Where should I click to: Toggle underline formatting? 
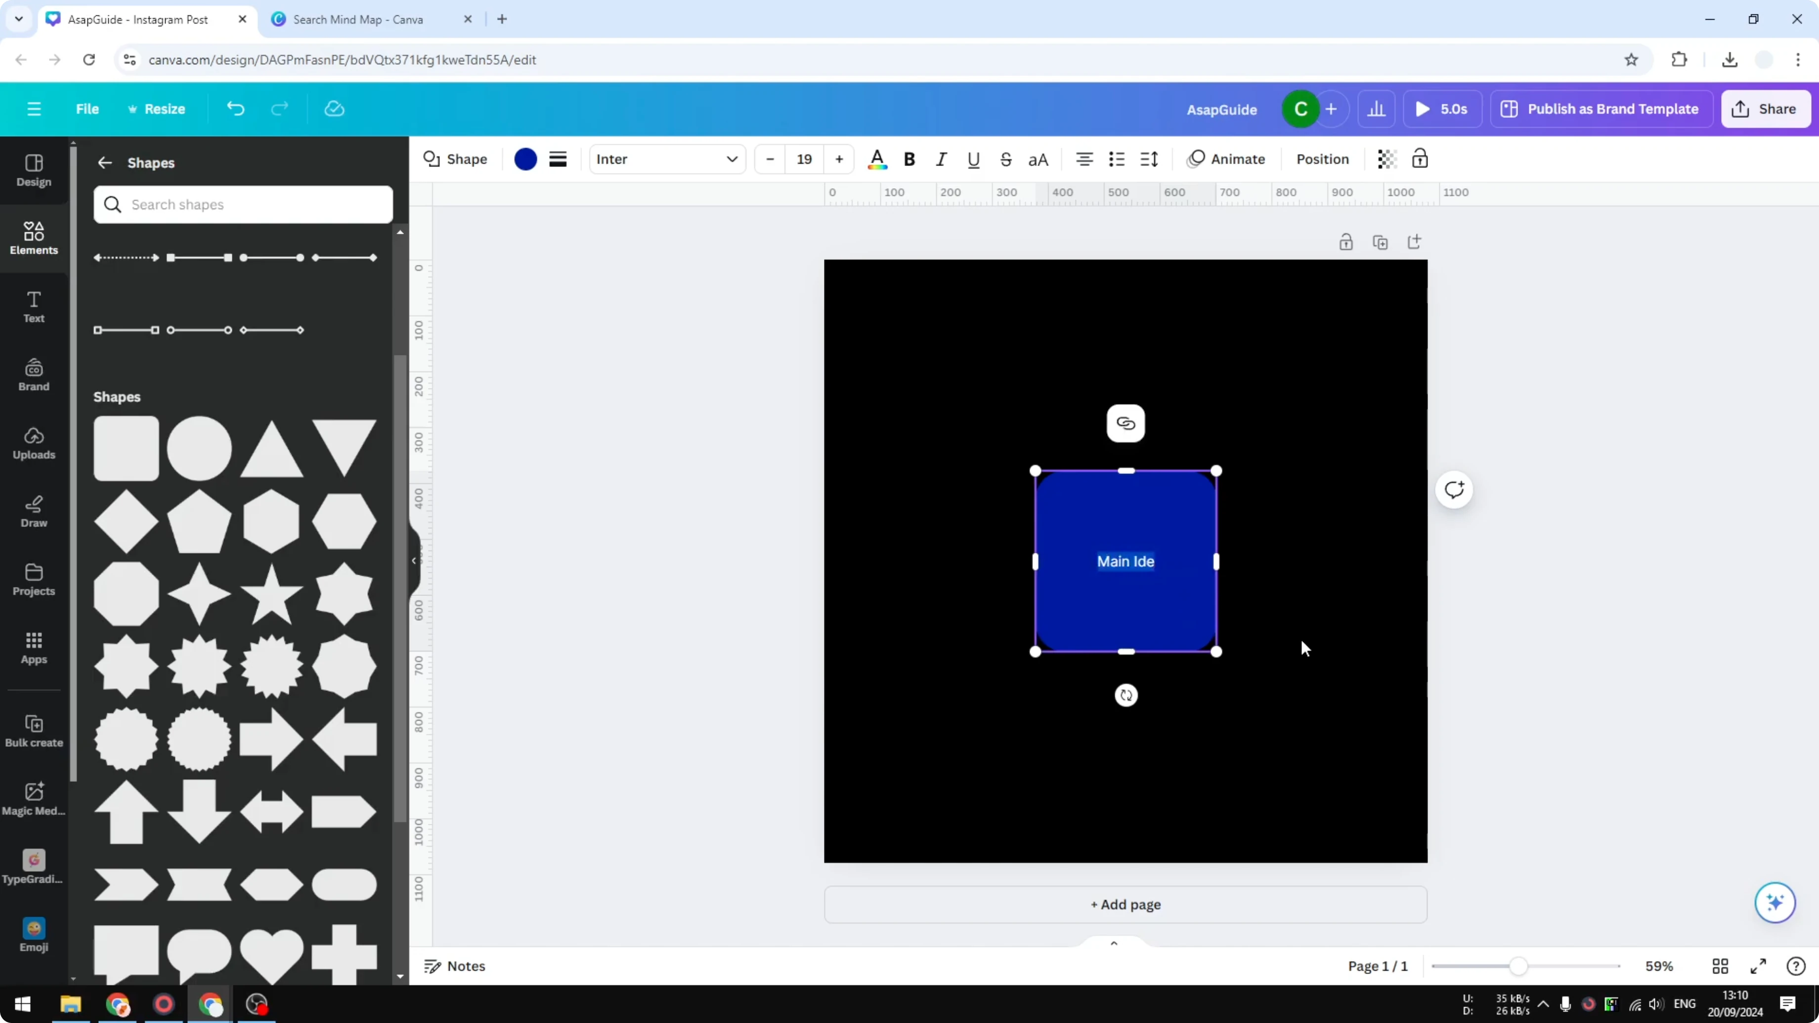click(974, 160)
